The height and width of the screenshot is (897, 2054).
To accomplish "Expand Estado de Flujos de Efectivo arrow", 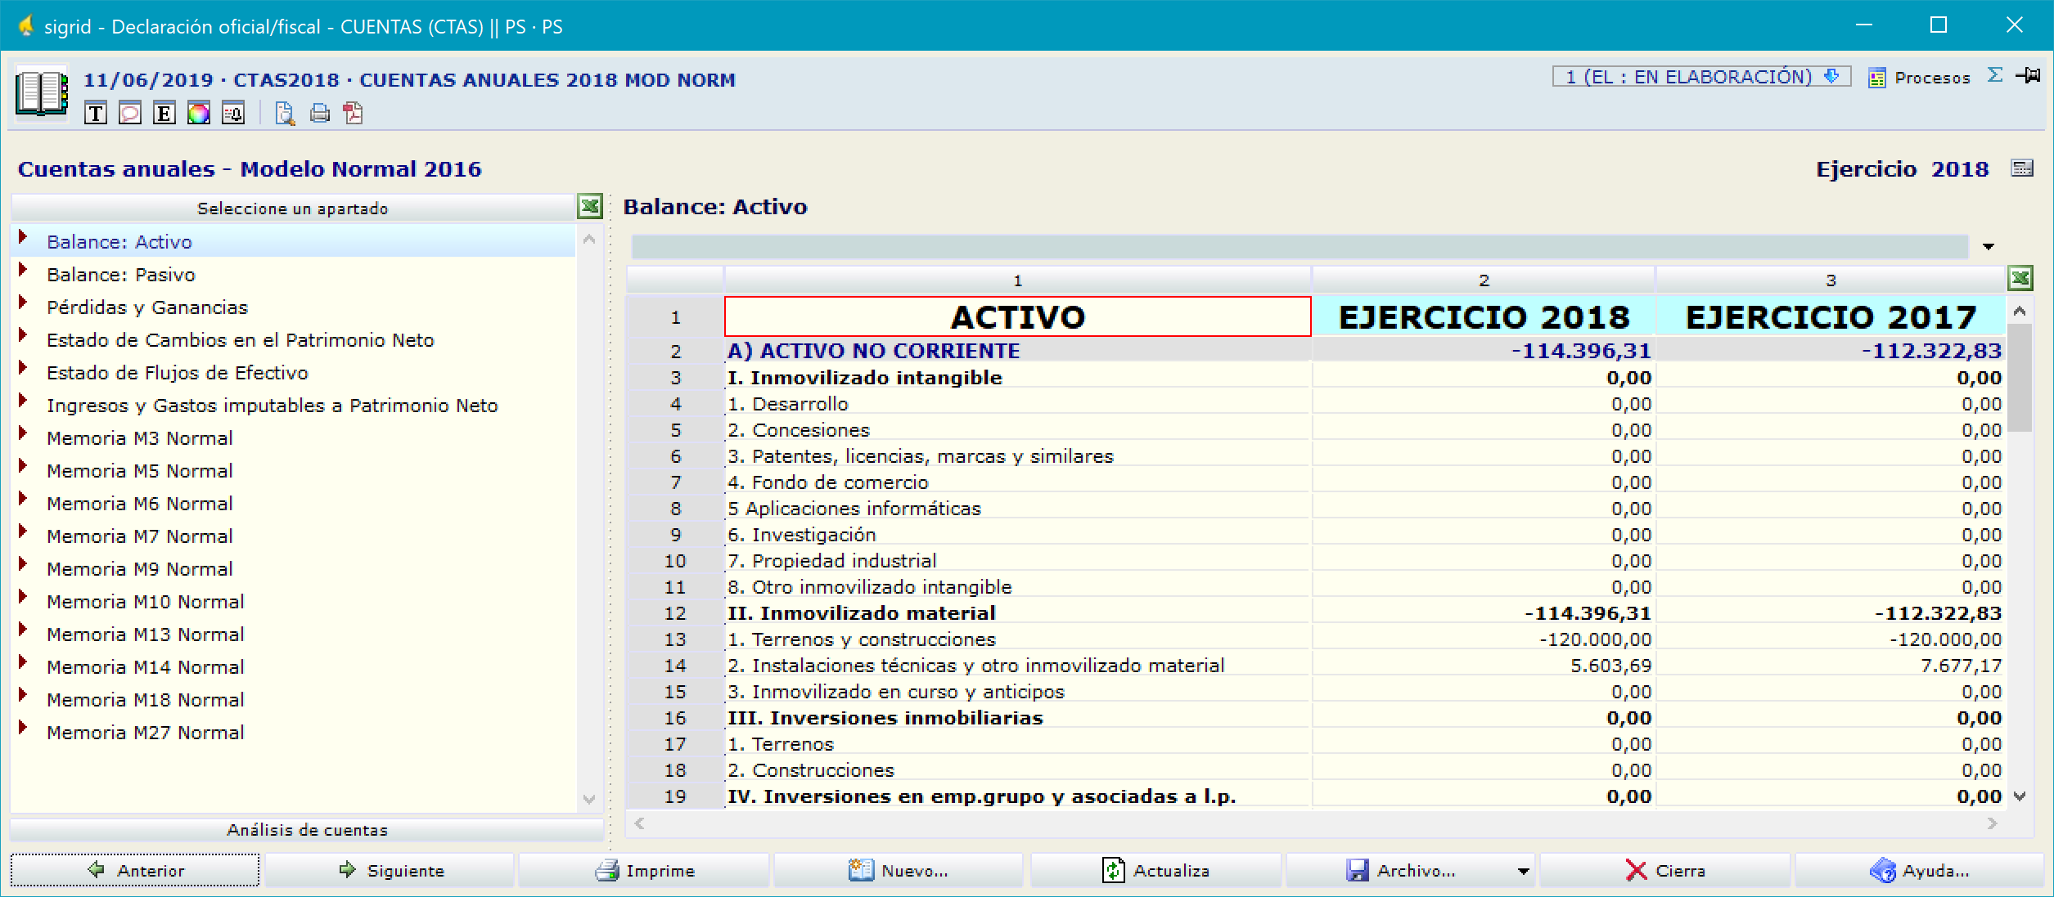I will click(23, 368).
